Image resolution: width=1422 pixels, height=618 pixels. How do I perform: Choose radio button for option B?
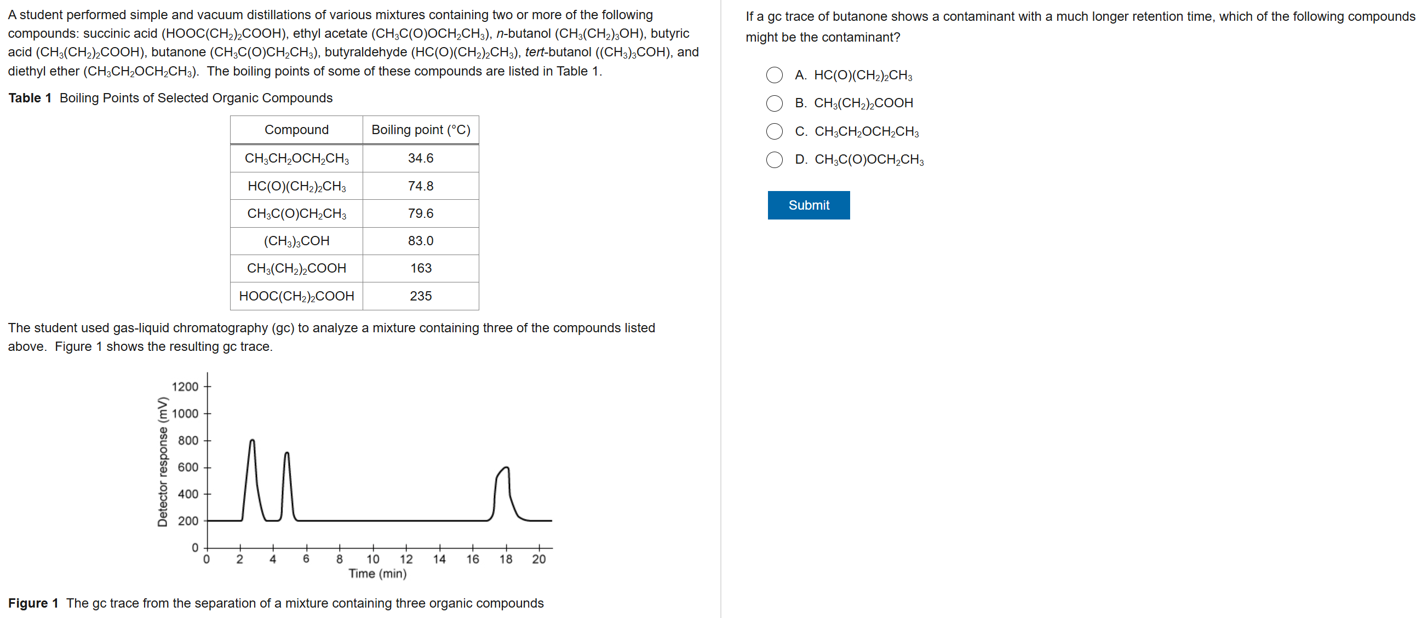(774, 103)
